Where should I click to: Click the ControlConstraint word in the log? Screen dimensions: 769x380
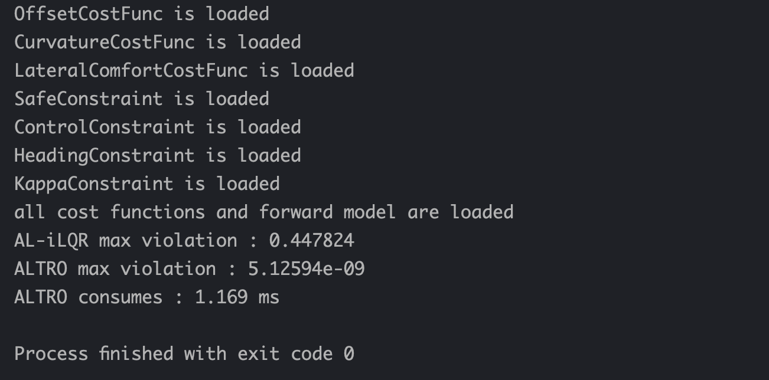pyautogui.click(x=105, y=127)
